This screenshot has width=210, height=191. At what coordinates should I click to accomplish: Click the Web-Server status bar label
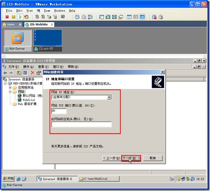(x=15, y=185)
